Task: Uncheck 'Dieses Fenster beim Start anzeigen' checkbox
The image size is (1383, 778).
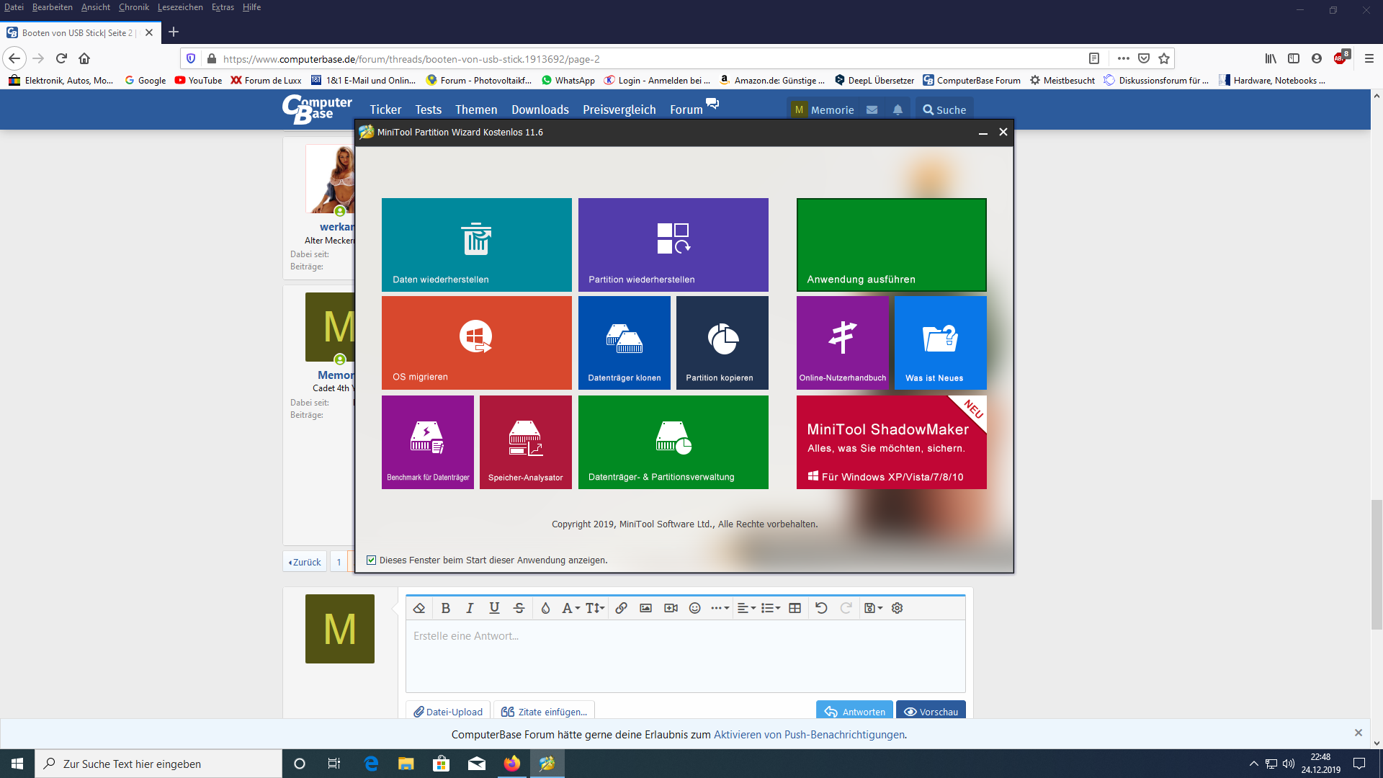Action: [372, 560]
